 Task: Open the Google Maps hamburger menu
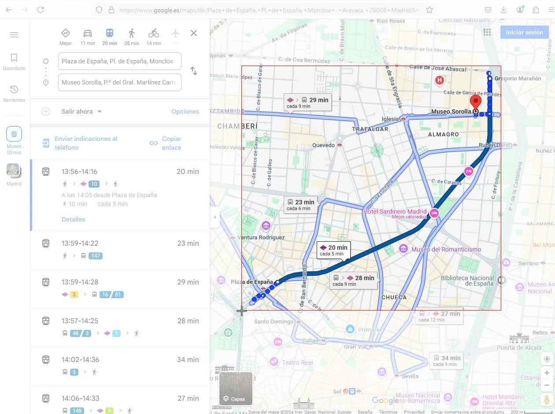click(x=14, y=35)
